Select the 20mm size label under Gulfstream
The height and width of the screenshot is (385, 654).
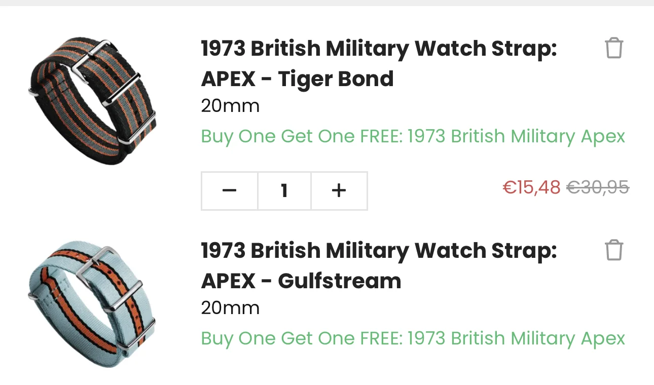click(230, 307)
